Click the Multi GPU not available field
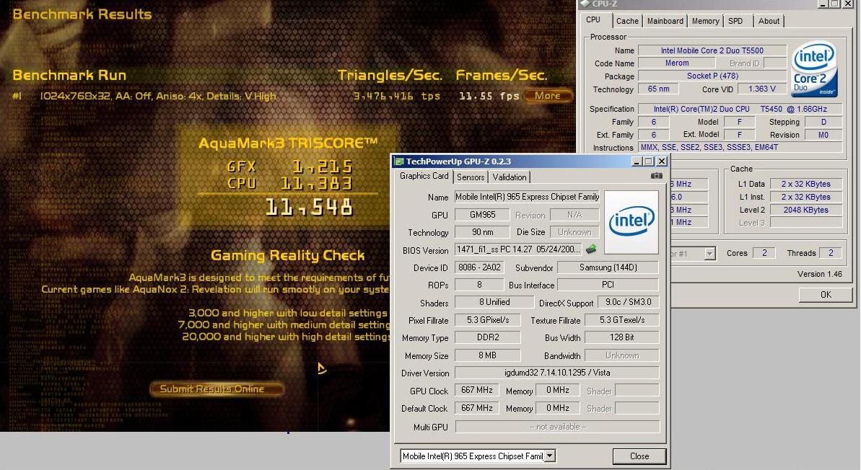Viewport: 861px width, 470px height. pyautogui.click(x=557, y=427)
